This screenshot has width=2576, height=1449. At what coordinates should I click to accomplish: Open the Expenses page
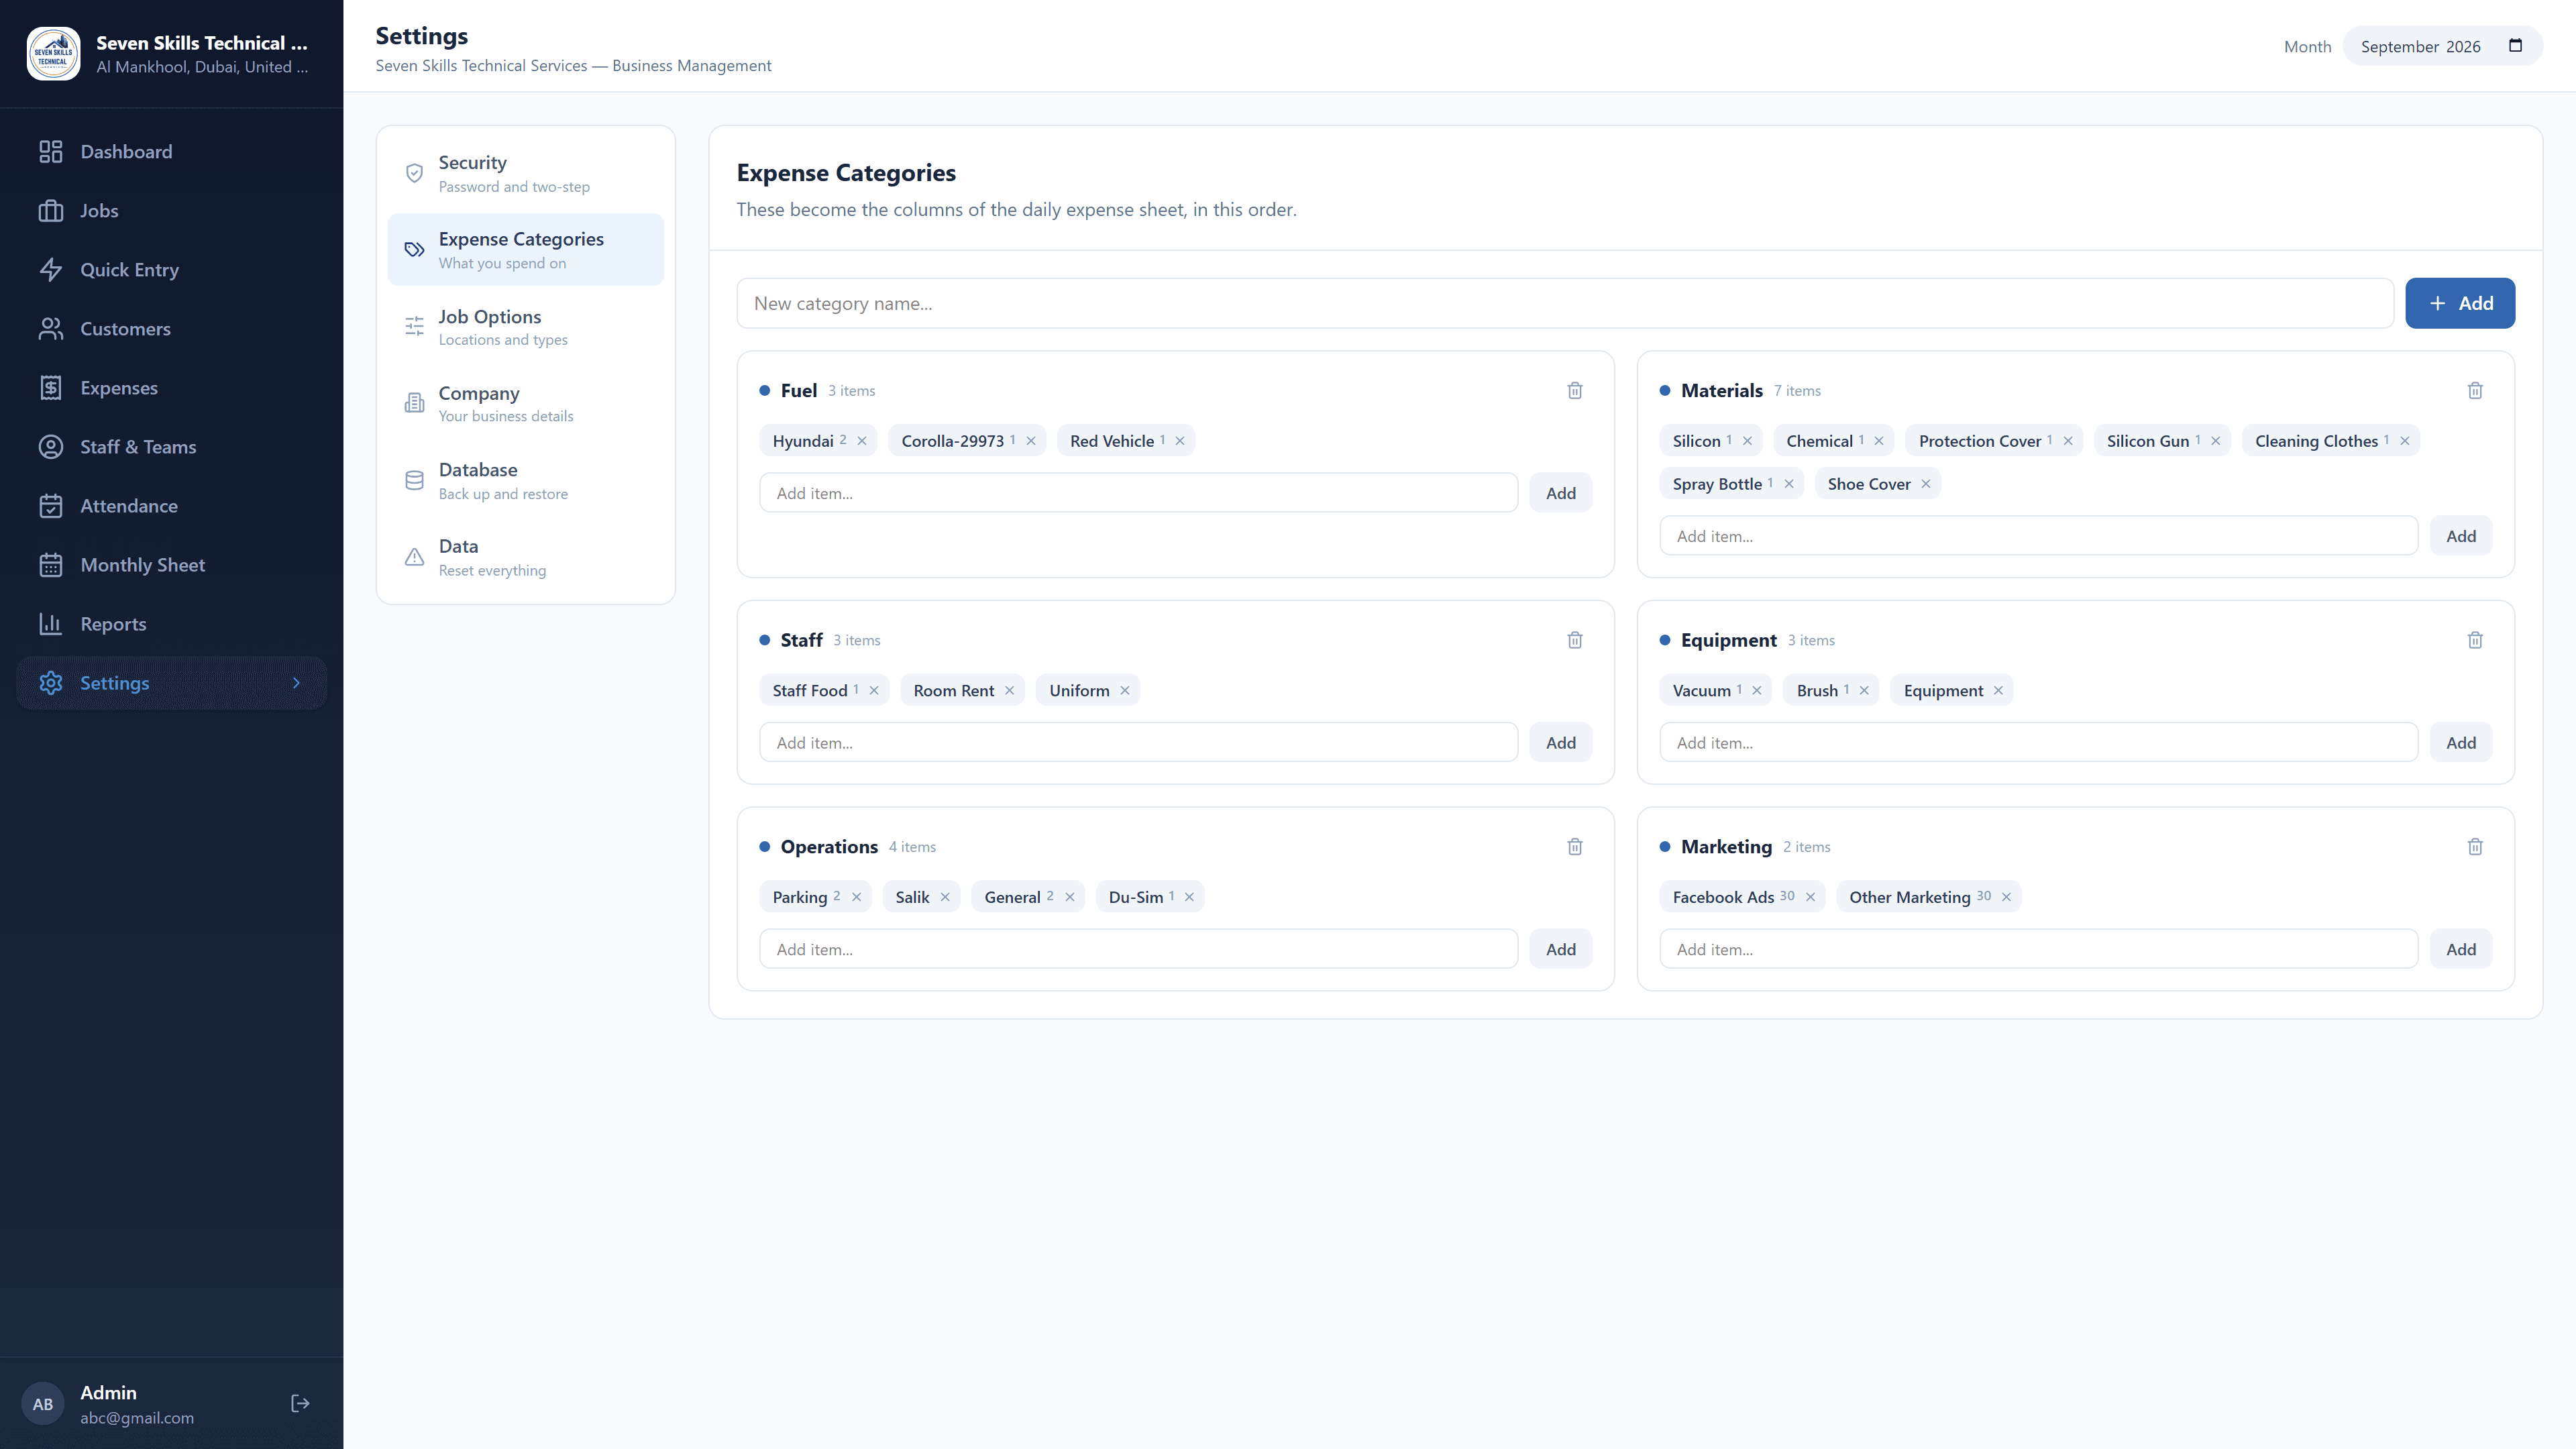(171, 388)
